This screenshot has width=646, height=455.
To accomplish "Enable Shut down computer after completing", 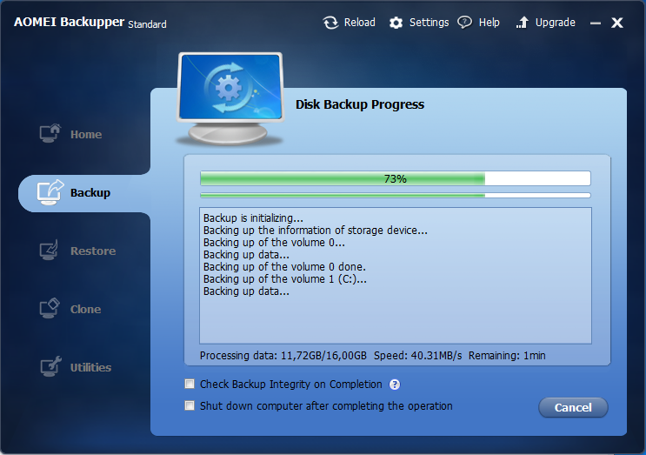I will pos(190,405).
